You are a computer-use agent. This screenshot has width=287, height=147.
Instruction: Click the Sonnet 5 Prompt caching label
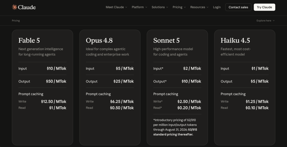166,94
